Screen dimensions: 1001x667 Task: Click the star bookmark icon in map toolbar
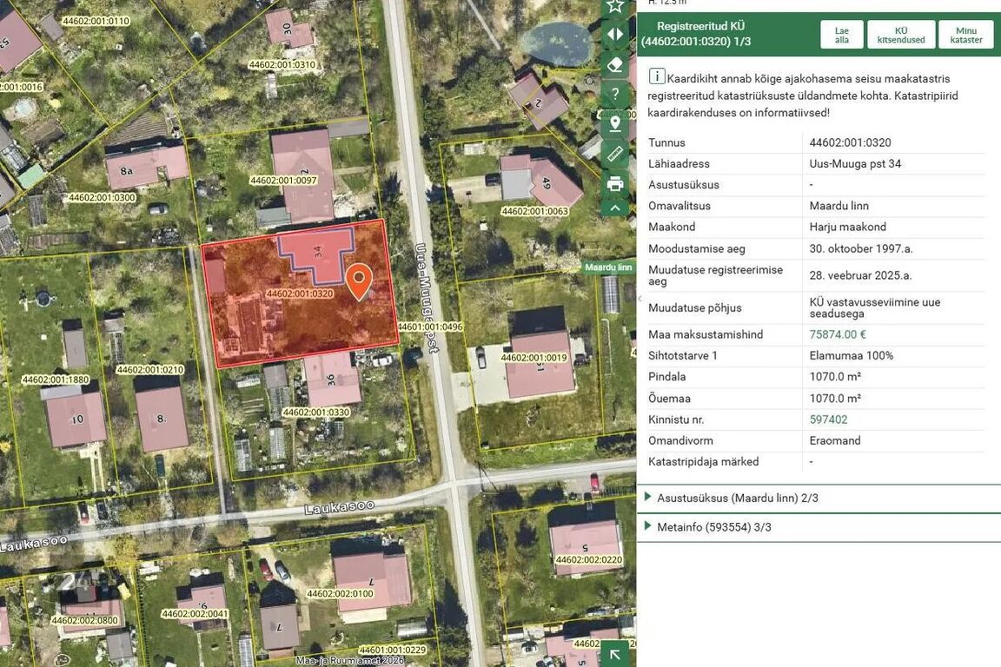pyautogui.click(x=615, y=6)
